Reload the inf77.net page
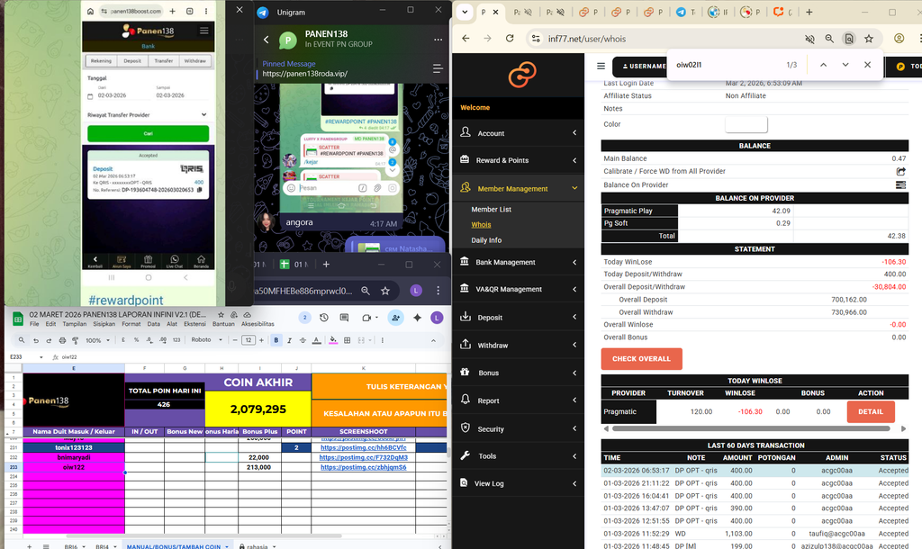The image size is (922, 549). pyautogui.click(x=510, y=39)
